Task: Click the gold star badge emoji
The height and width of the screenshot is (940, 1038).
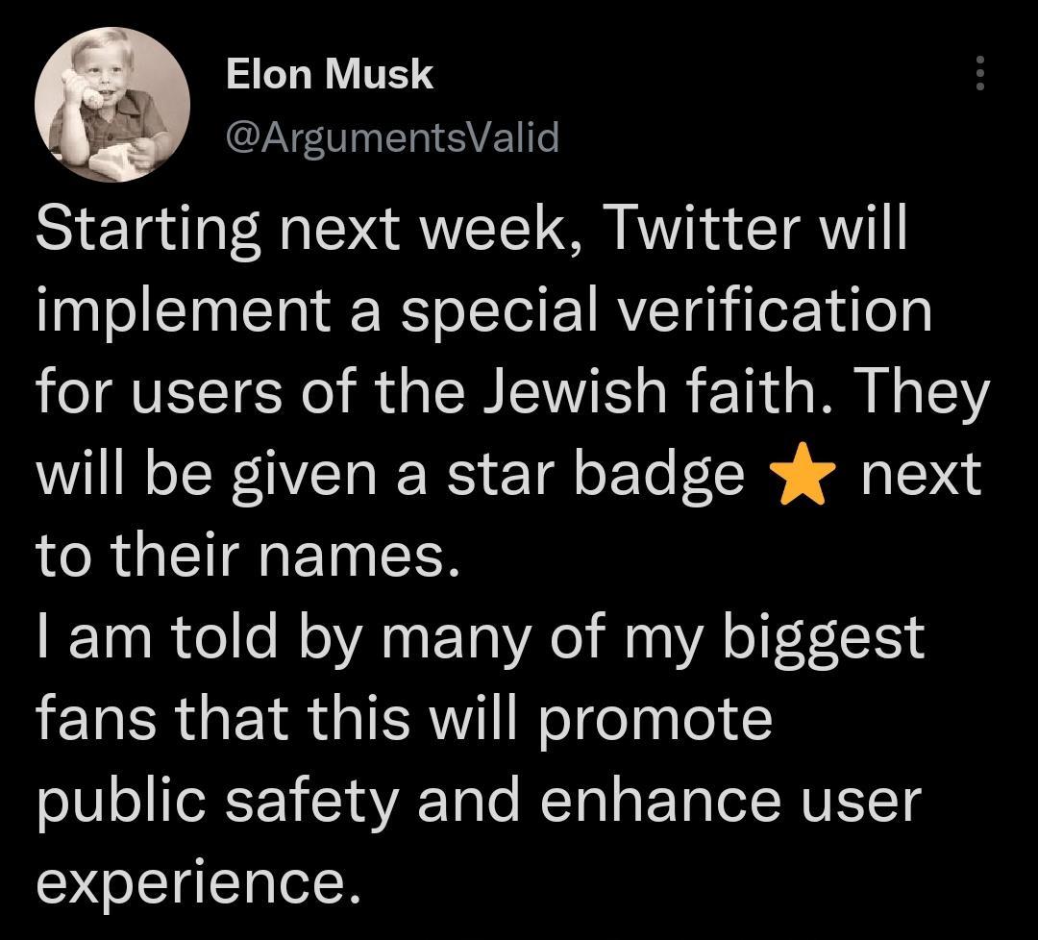Action: pos(803,474)
